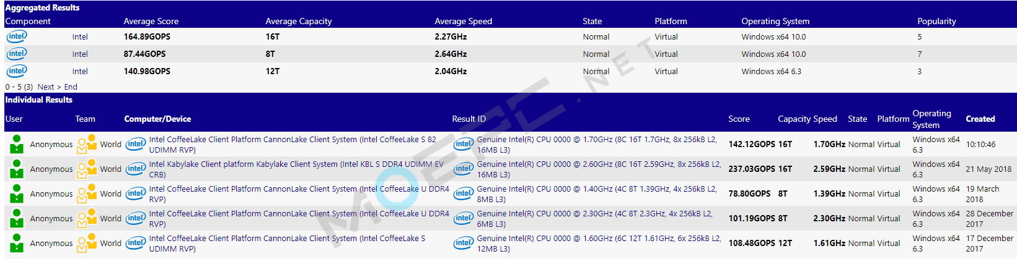Sort individual results by Score header

739,119
